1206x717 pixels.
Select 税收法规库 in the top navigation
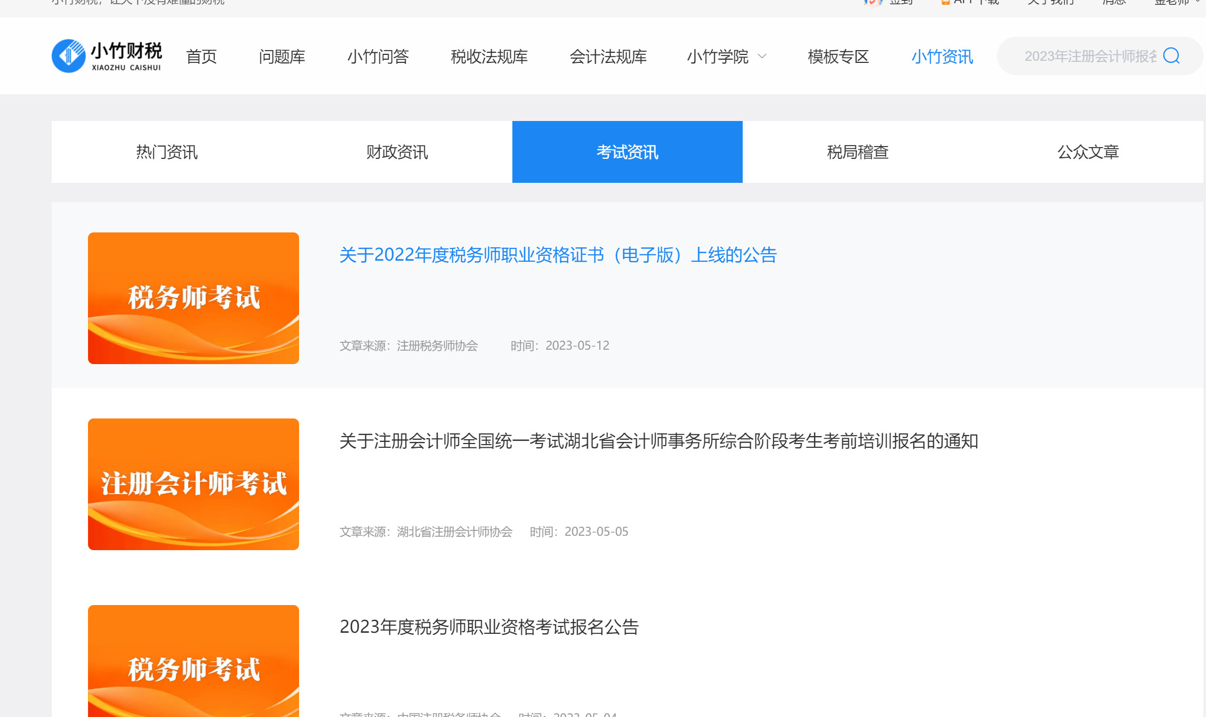coord(489,57)
